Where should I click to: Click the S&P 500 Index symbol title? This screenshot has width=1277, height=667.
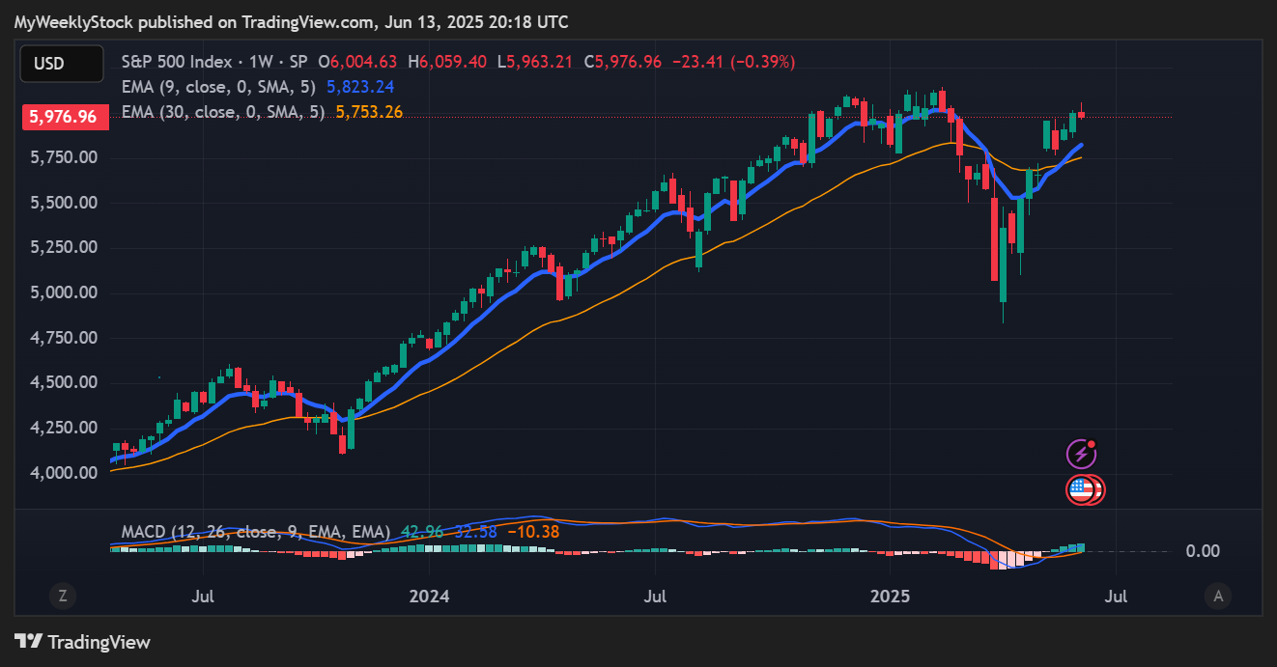[177, 62]
